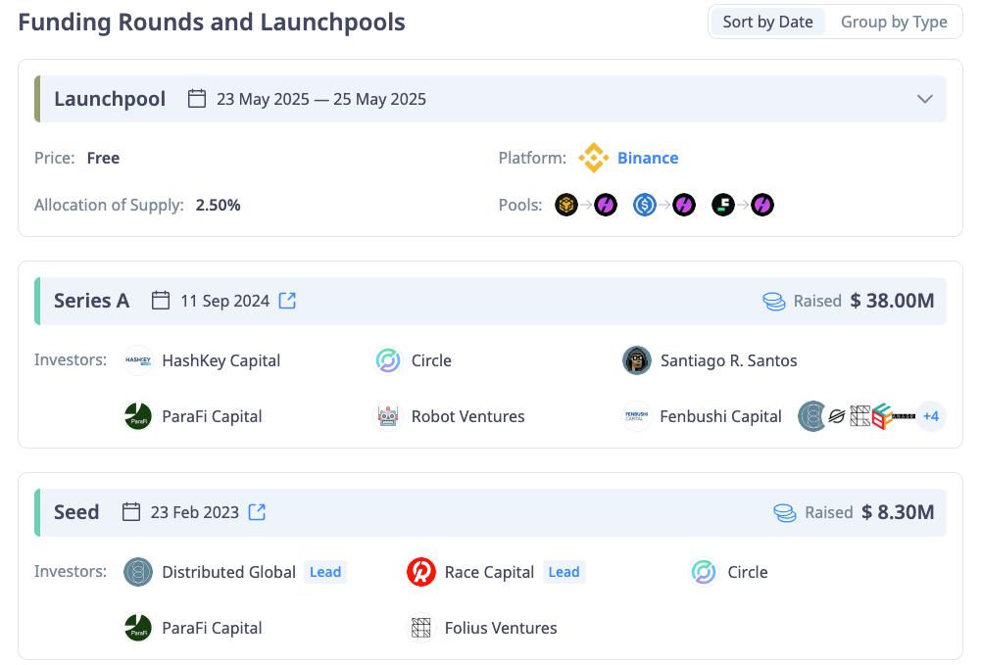Click the Lead badge next to Distributed Global
The width and height of the screenshot is (981, 665).
(324, 572)
